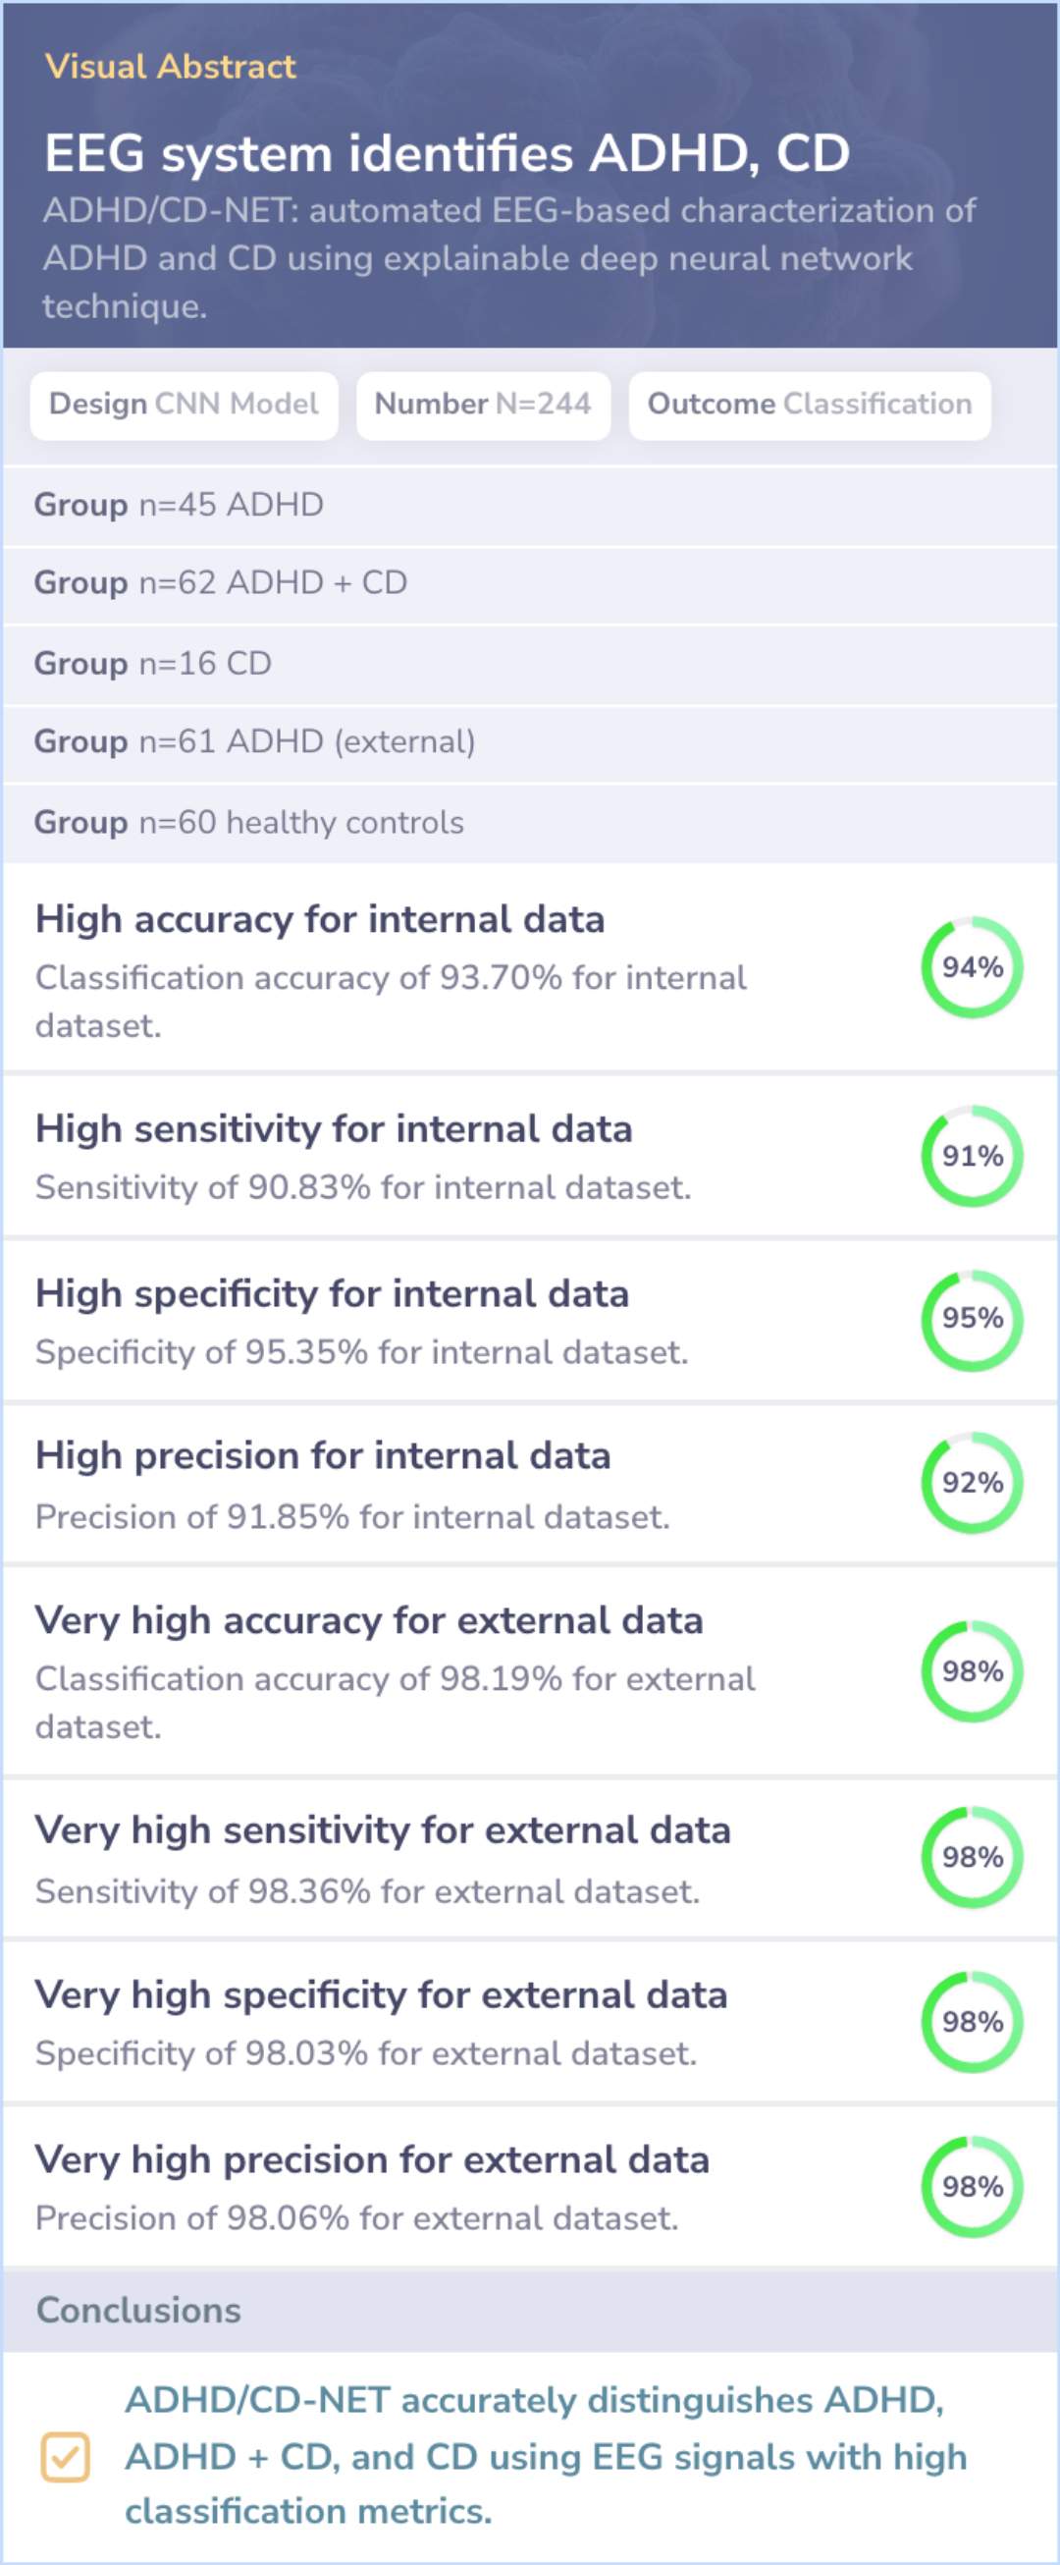The height and width of the screenshot is (2565, 1060).
Task: Open the Group n=45 ADHD row
Action: [529, 506]
